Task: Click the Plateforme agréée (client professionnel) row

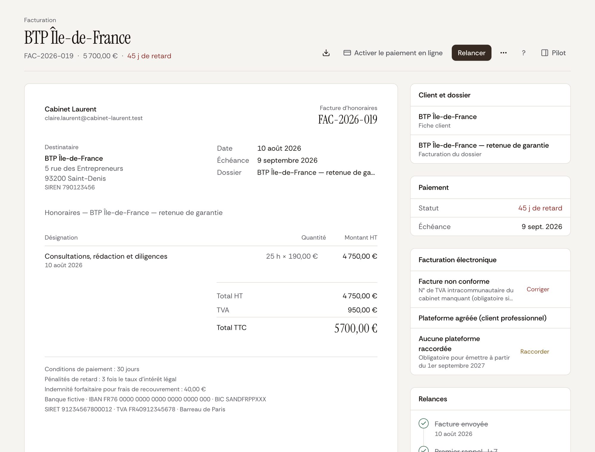Action: click(490, 318)
